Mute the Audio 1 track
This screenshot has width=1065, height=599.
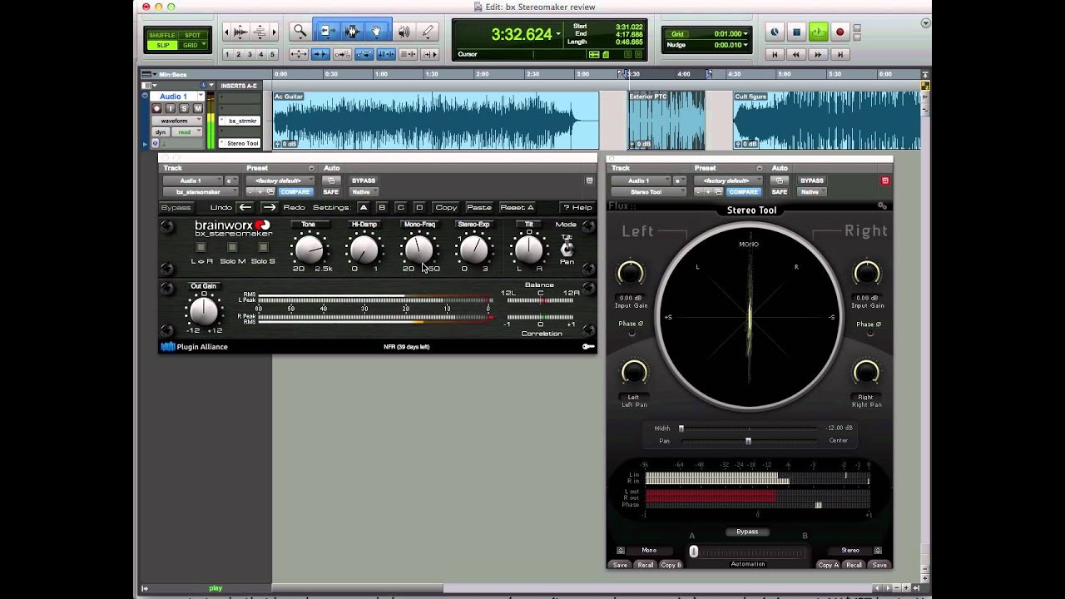[x=198, y=108]
